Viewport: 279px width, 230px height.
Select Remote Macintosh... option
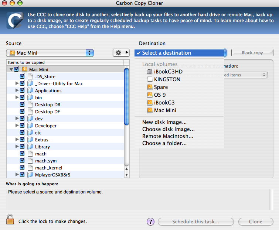(179, 136)
